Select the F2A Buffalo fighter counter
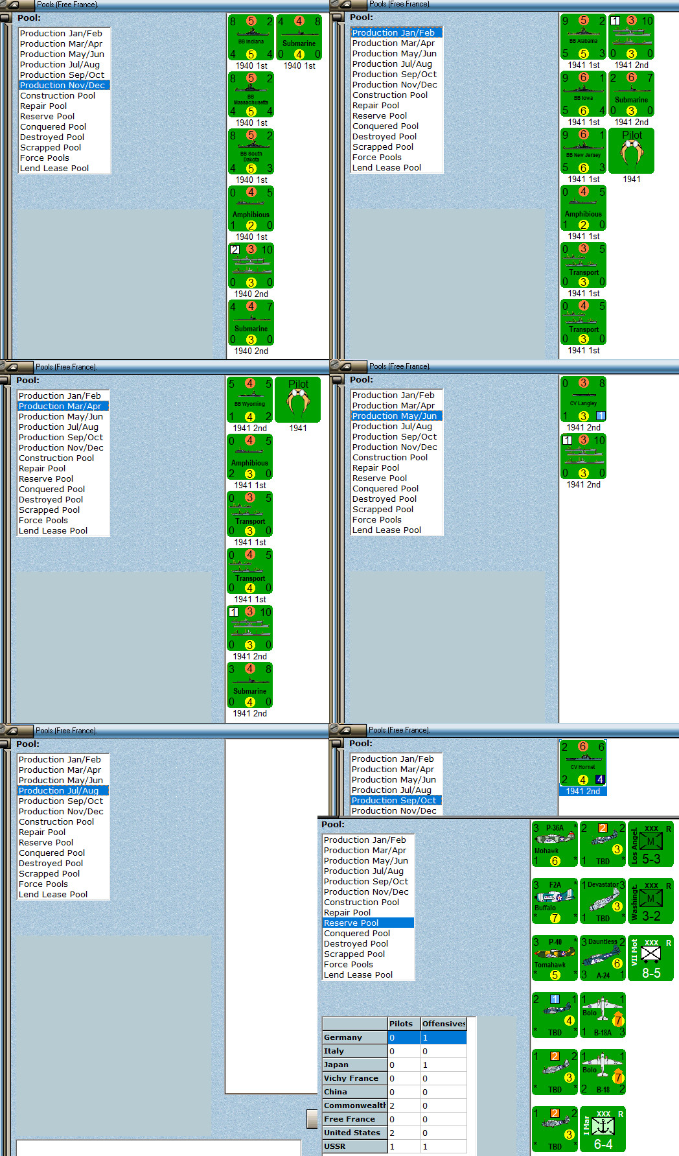 555,901
